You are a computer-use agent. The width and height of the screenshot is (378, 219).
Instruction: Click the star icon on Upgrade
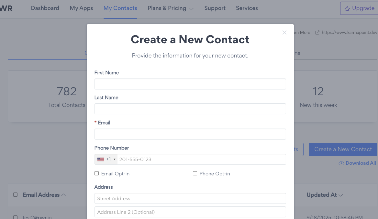click(x=347, y=9)
